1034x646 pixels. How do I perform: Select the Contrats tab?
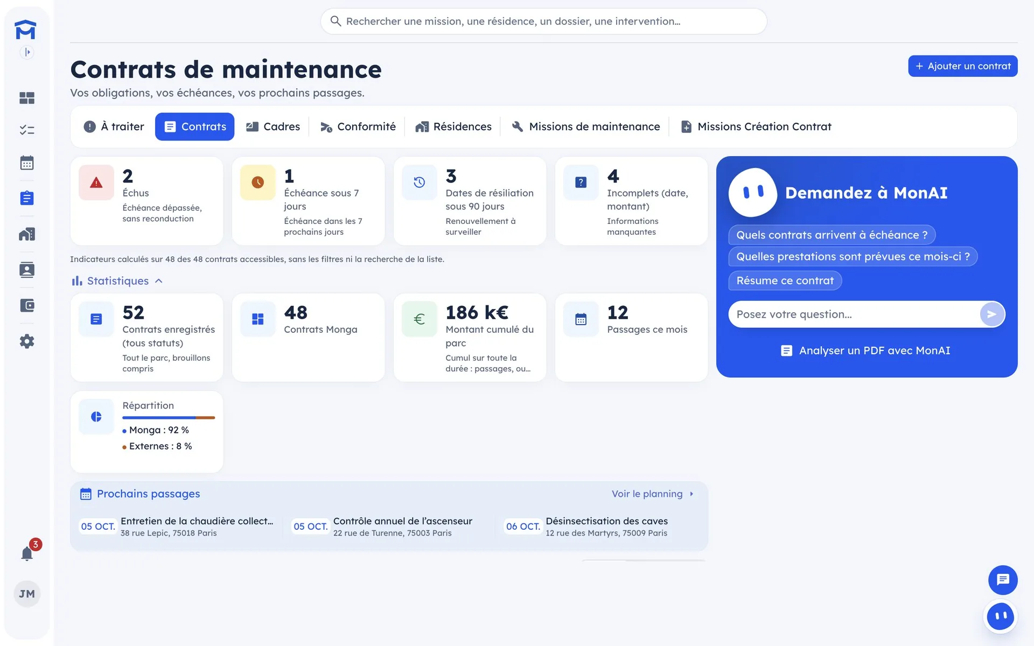tap(195, 127)
